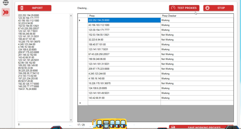Click the IMPORT button
This screenshot has width=241, height=129.
point(35,8)
